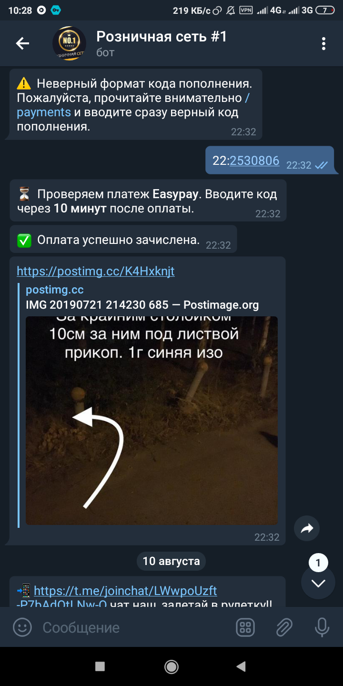The height and width of the screenshot is (686, 343).
Task: Open the emoji picker smiley icon
Action: click(22, 627)
